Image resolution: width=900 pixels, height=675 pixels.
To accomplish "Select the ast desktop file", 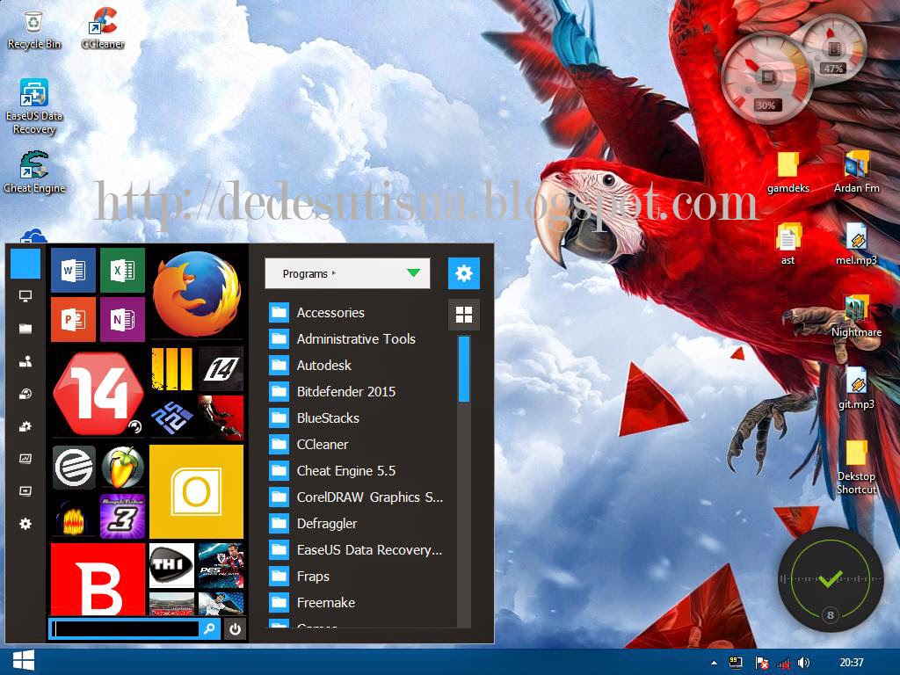I will (787, 244).
